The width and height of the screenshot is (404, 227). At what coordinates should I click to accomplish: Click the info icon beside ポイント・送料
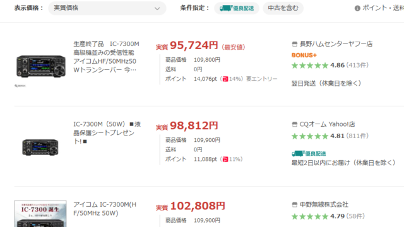[357, 8]
